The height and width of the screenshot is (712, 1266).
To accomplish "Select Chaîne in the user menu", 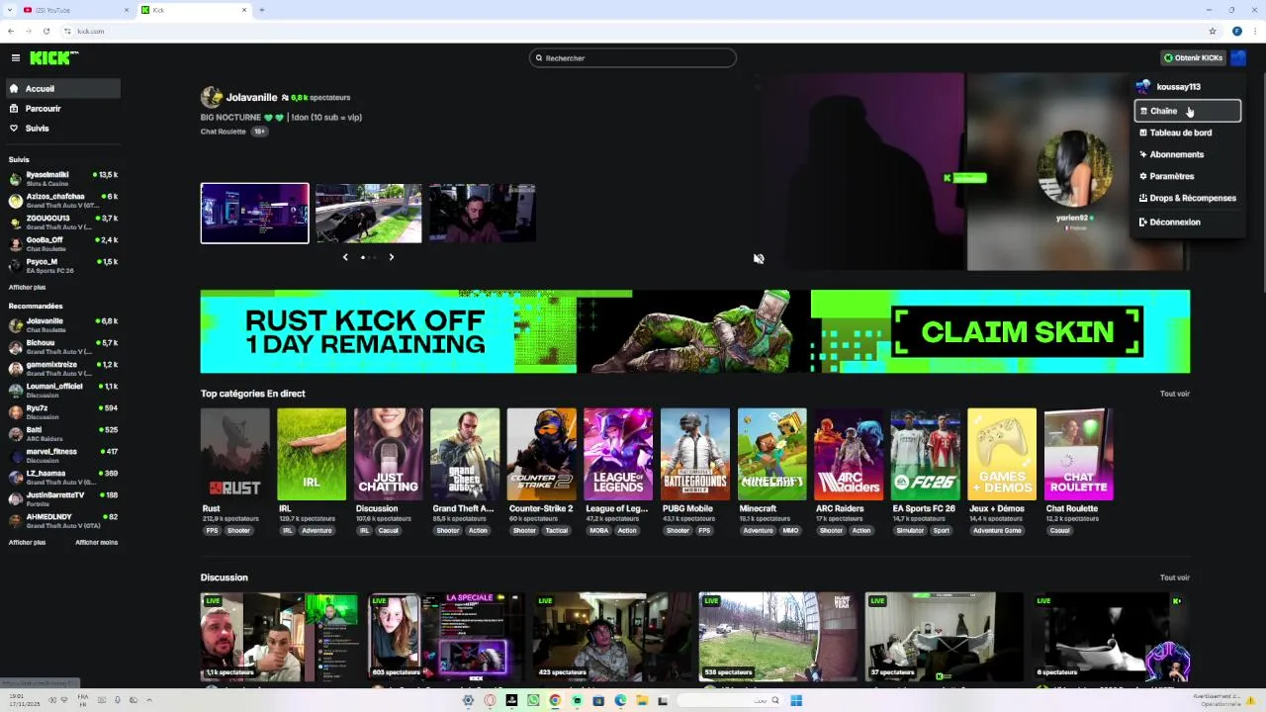I will pyautogui.click(x=1187, y=111).
